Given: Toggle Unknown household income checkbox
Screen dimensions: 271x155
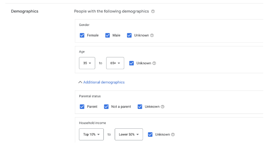Looking at the screenshot, I should point(150,134).
